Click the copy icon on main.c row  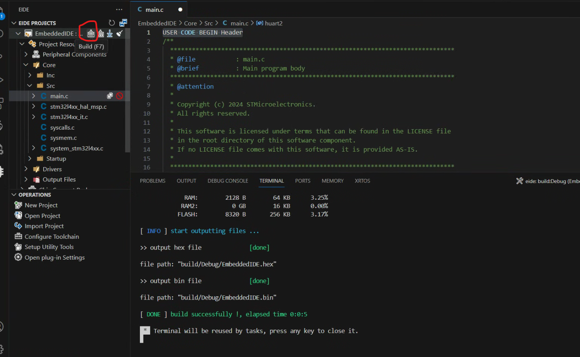point(110,96)
